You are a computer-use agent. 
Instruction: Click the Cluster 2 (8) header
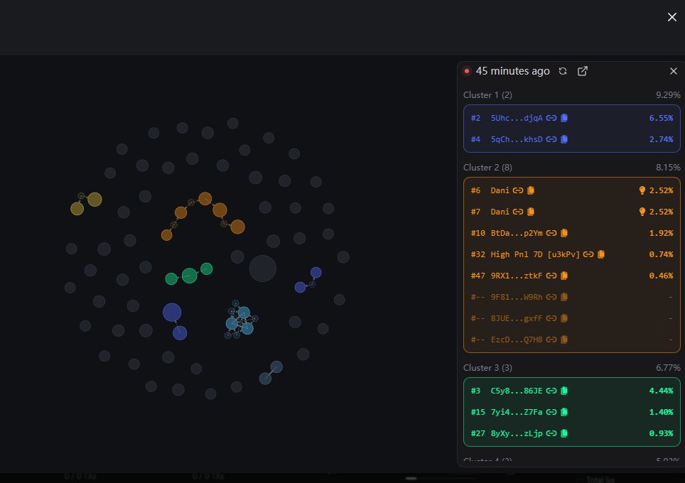click(487, 168)
